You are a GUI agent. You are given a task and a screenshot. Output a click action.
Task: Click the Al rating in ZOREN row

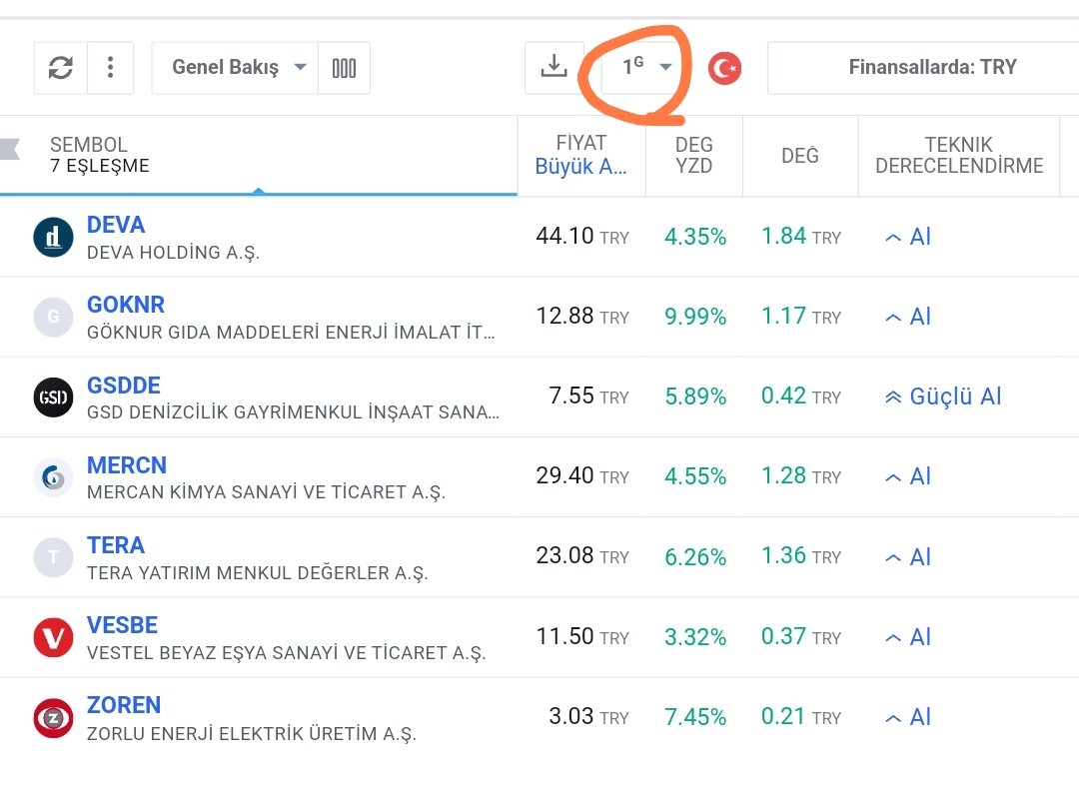(x=907, y=717)
